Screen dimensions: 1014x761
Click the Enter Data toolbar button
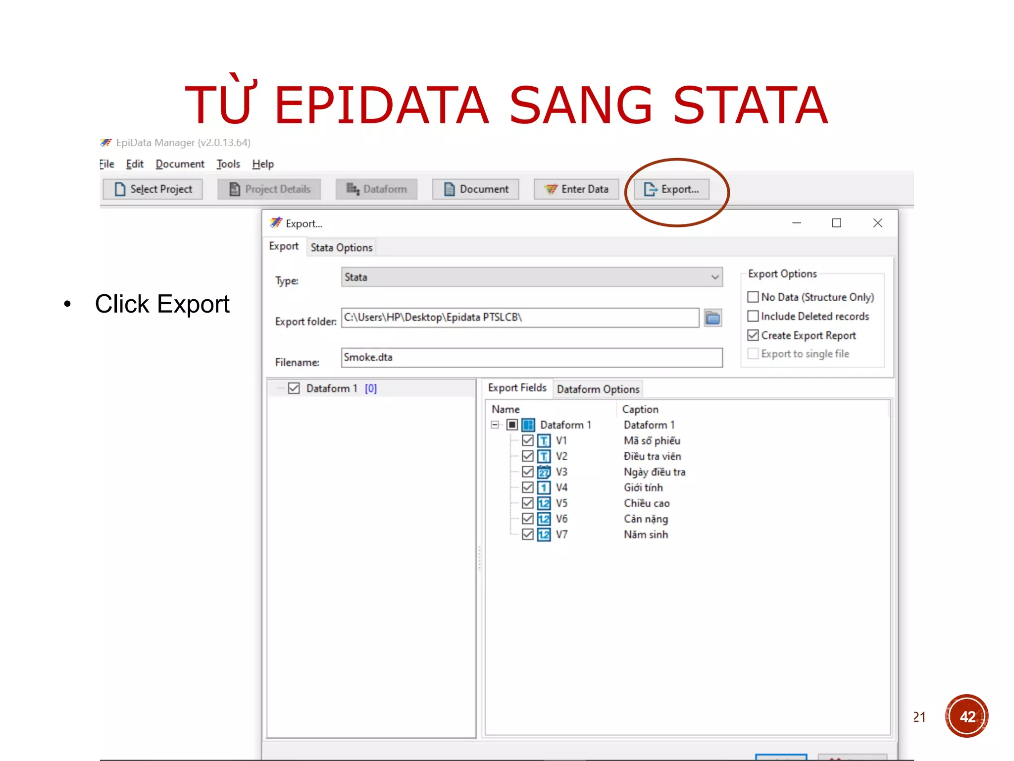click(576, 189)
